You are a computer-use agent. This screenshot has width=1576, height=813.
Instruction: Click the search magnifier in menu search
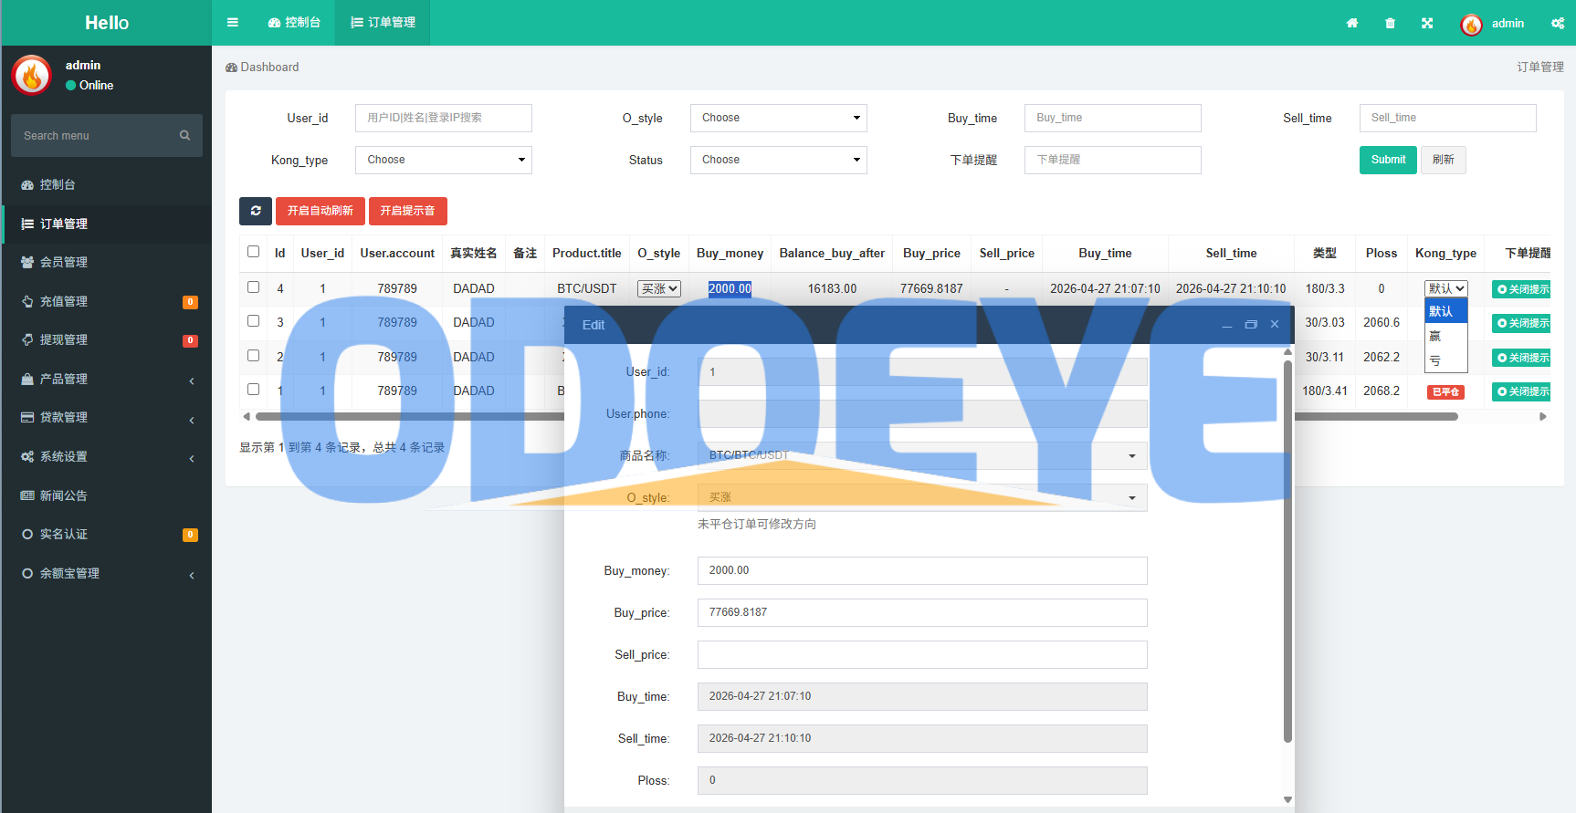(x=184, y=135)
